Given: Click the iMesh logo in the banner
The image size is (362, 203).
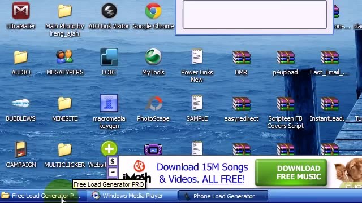Looking at the screenshot, I should coord(137,171).
